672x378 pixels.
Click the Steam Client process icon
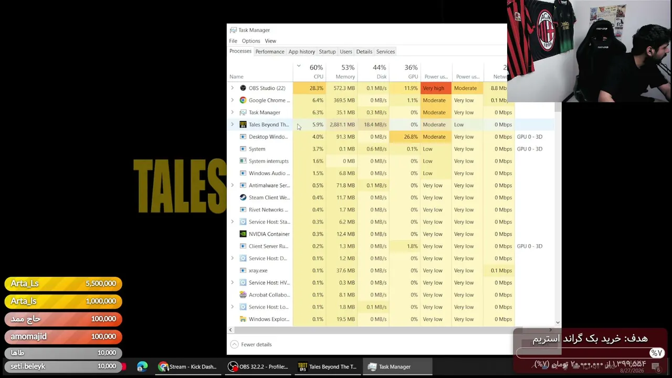tap(243, 197)
